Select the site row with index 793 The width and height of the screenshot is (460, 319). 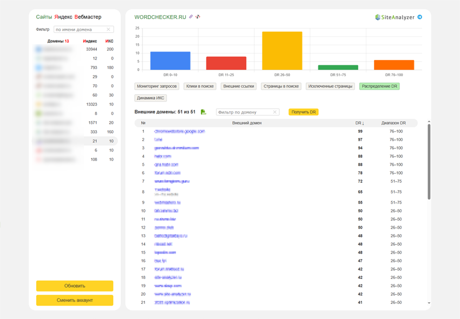[75, 68]
